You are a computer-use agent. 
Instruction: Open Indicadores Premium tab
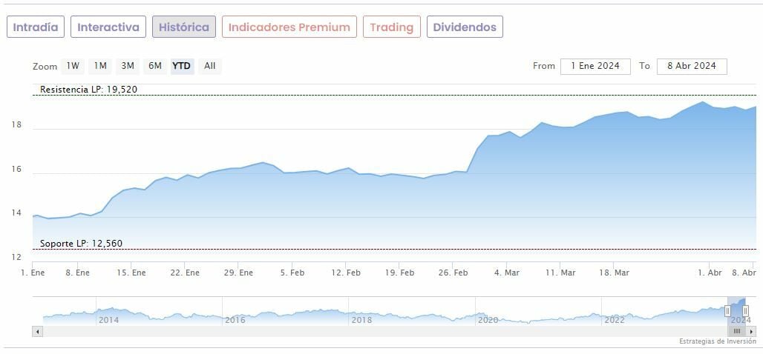tap(289, 27)
